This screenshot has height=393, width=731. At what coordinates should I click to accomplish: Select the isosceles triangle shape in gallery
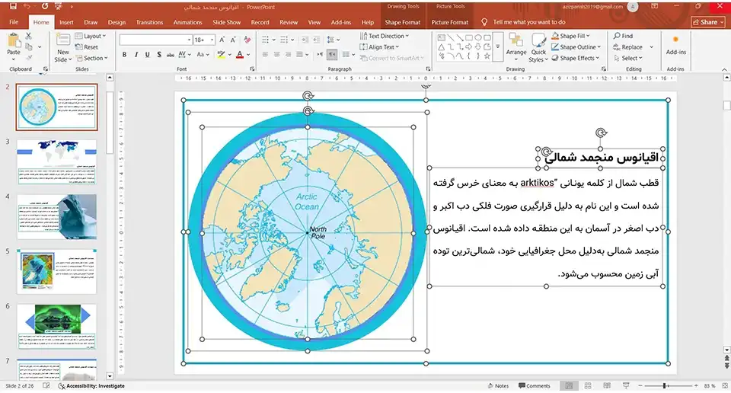[441, 46]
